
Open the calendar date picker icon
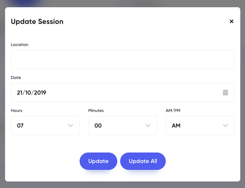(x=225, y=92)
